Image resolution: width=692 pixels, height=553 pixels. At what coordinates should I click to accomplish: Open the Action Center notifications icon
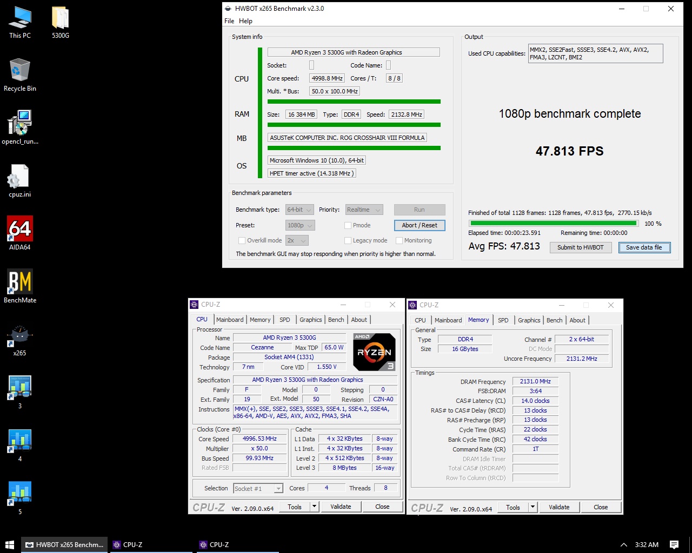(674, 544)
